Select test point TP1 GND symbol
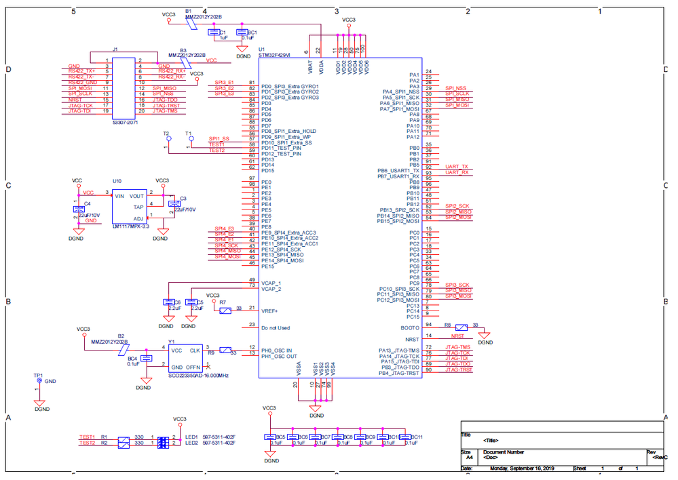The width and height of the screenshot is (678, 480). (39, 380)
